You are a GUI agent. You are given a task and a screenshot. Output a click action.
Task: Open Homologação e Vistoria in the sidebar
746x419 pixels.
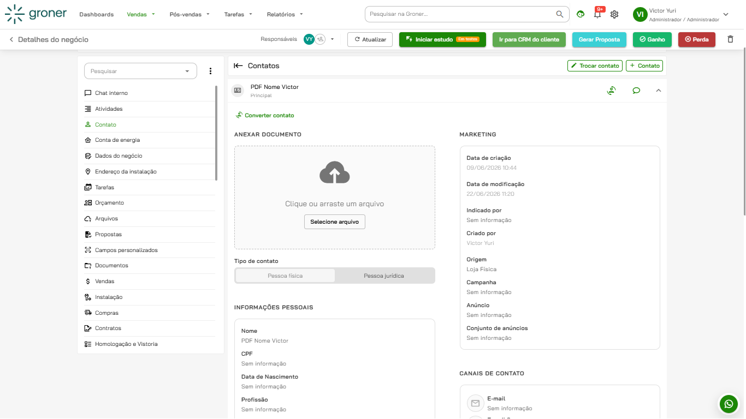coord(150,344)
